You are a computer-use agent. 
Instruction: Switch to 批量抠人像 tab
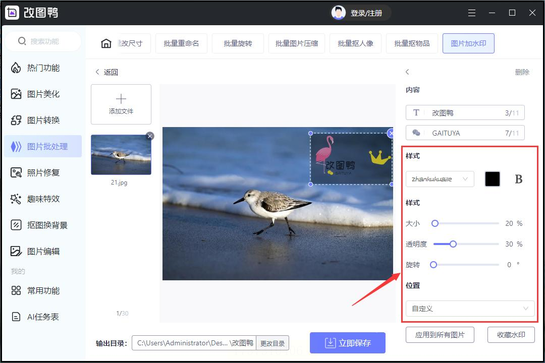(x=355, y=43)
